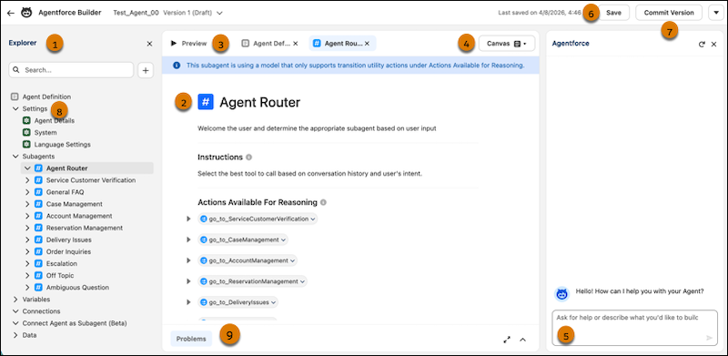Click the Agentforce Builder robot logo
The image size is (728, 356).
coord(26,13)
